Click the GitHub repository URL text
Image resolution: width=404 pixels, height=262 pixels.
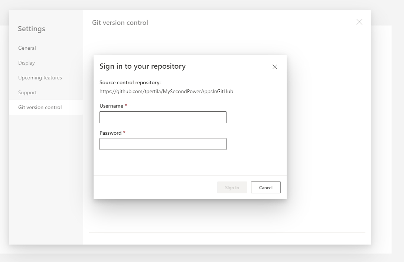(166, 91)
